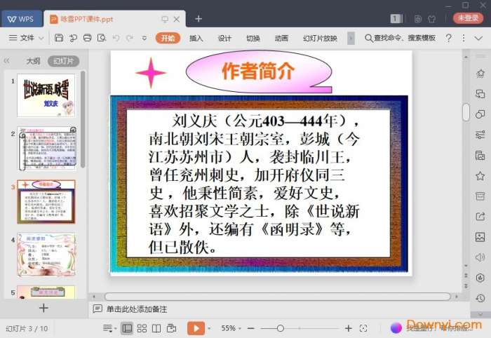Switch to the 插入 ribbon tab
The image size is (491, 338).
point(196,38)
